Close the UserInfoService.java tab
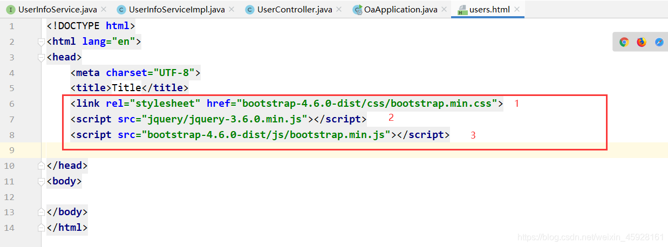Screen dimensions: 668x247 coord(104,10)
